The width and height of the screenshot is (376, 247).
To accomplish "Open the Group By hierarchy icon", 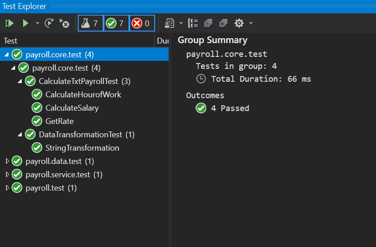I will [193, 23].
